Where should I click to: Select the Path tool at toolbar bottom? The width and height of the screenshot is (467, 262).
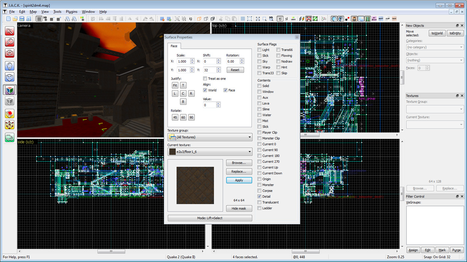click(9, 137)
